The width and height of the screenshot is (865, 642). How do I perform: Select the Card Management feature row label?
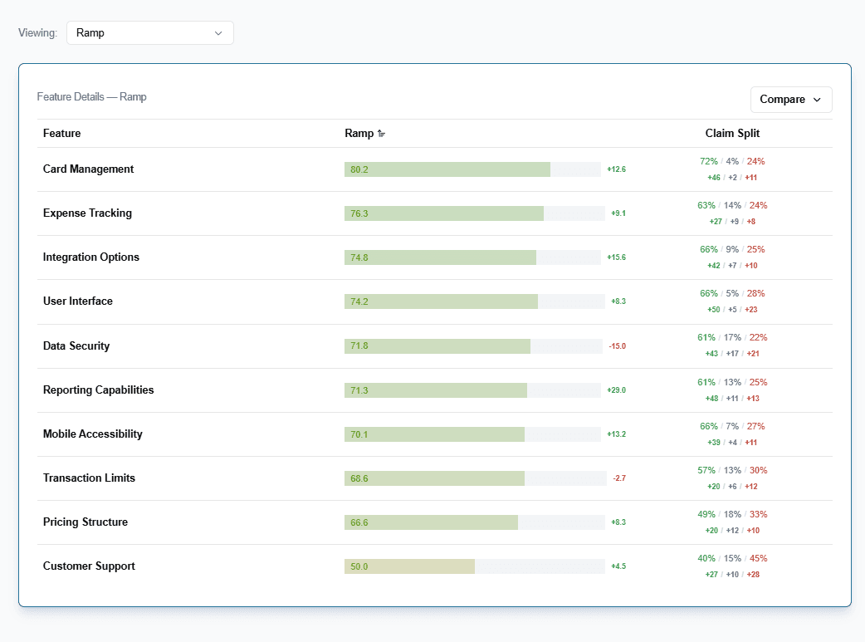(88, 169)
